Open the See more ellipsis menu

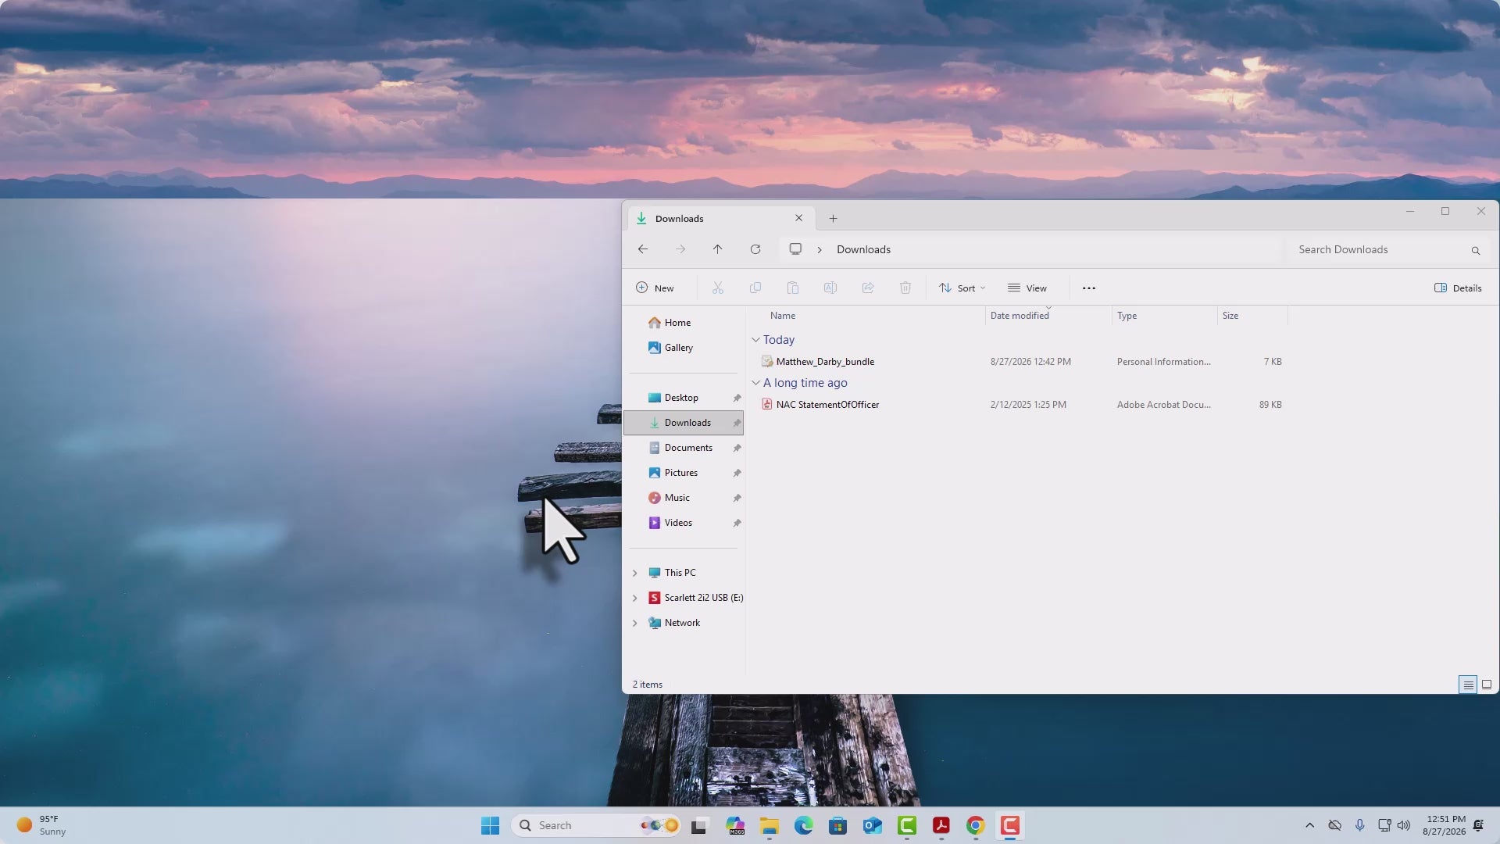coord(1089,288)
